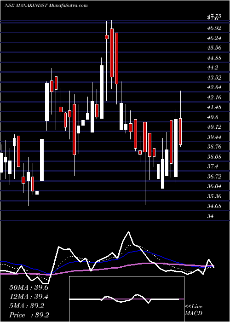Viewport: 230px width, 322px height.
Task: Click the Price : 39.2 readout
Action: click(x=29, y=315)
